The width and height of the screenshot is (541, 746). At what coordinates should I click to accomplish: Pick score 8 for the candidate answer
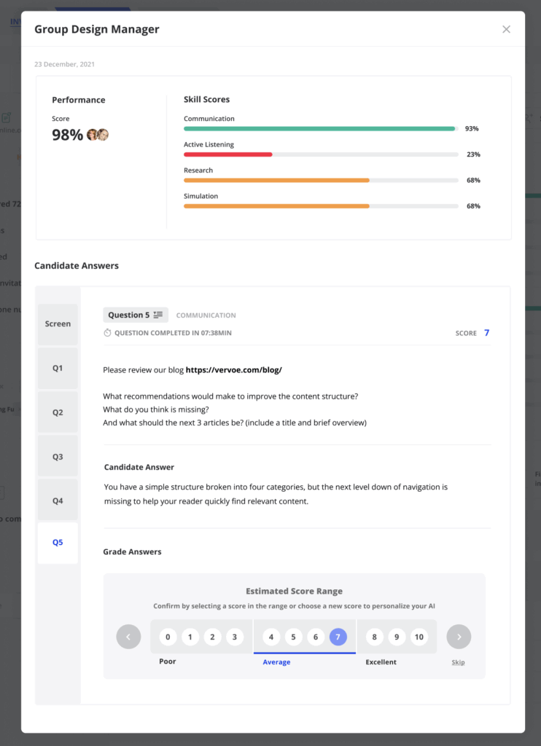point(375,637)
